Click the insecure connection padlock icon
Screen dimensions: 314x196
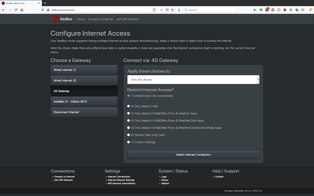(48, 10)
